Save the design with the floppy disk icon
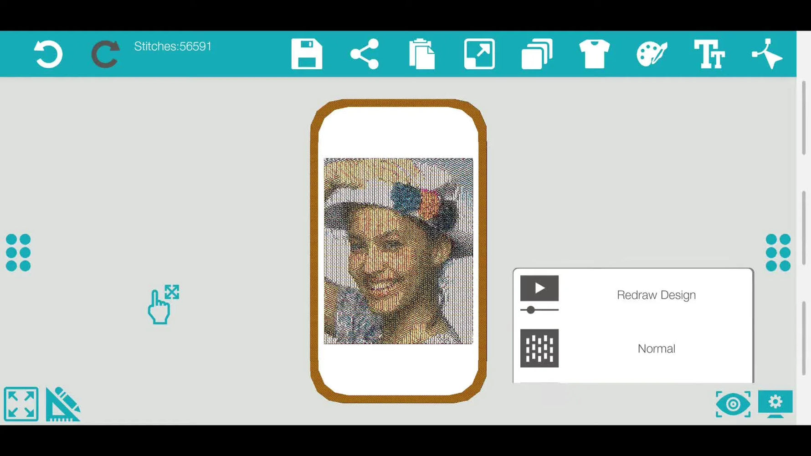This screenshot has width=811, height=456. [x=307, y=54]
